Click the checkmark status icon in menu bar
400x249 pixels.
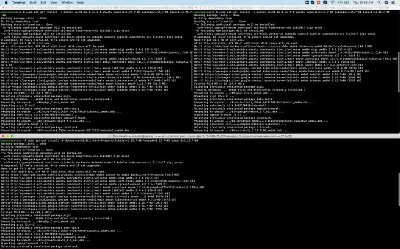(x=311, y=2)
